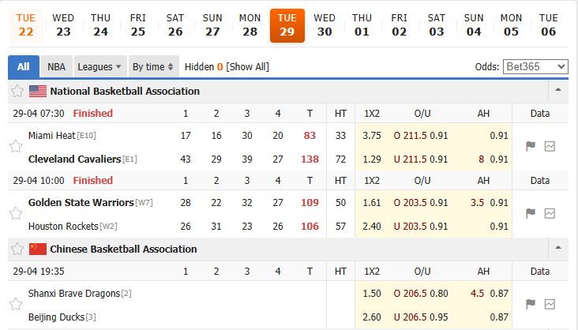Screen dimensions: 578x330
Task: Star the Warriors vs Rockets match
Action: tap(16, 213)
